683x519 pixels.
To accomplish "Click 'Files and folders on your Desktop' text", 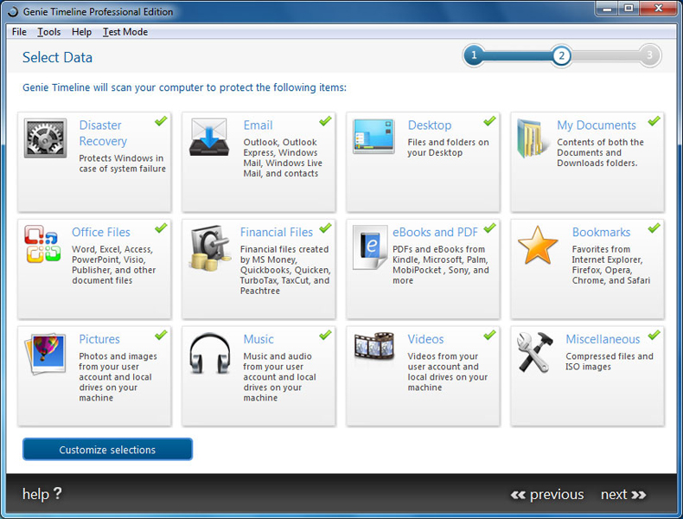I will point(448,147).
